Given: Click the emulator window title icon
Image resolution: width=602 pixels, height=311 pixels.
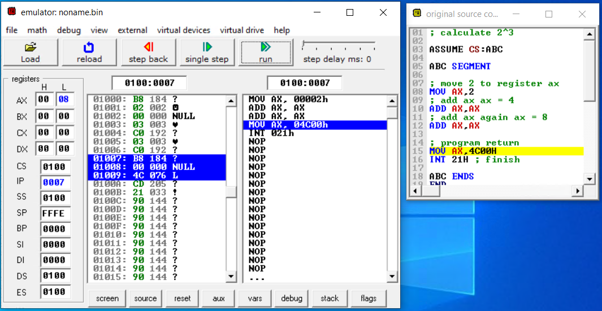Looking at the screenshot, I should [11, 12].
